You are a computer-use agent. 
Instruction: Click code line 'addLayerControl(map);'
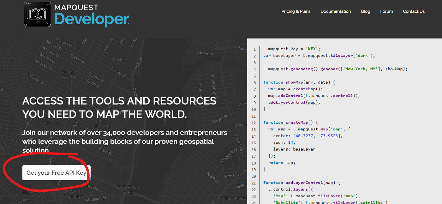[294, 102]
